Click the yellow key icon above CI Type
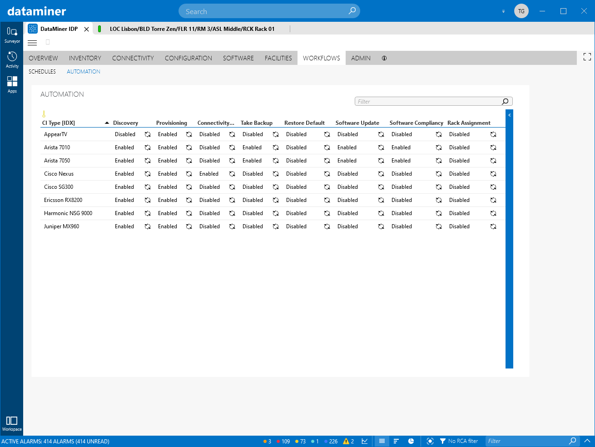Image resolution: width=595 pixels, height=447 pixels. tap(44, 114)
